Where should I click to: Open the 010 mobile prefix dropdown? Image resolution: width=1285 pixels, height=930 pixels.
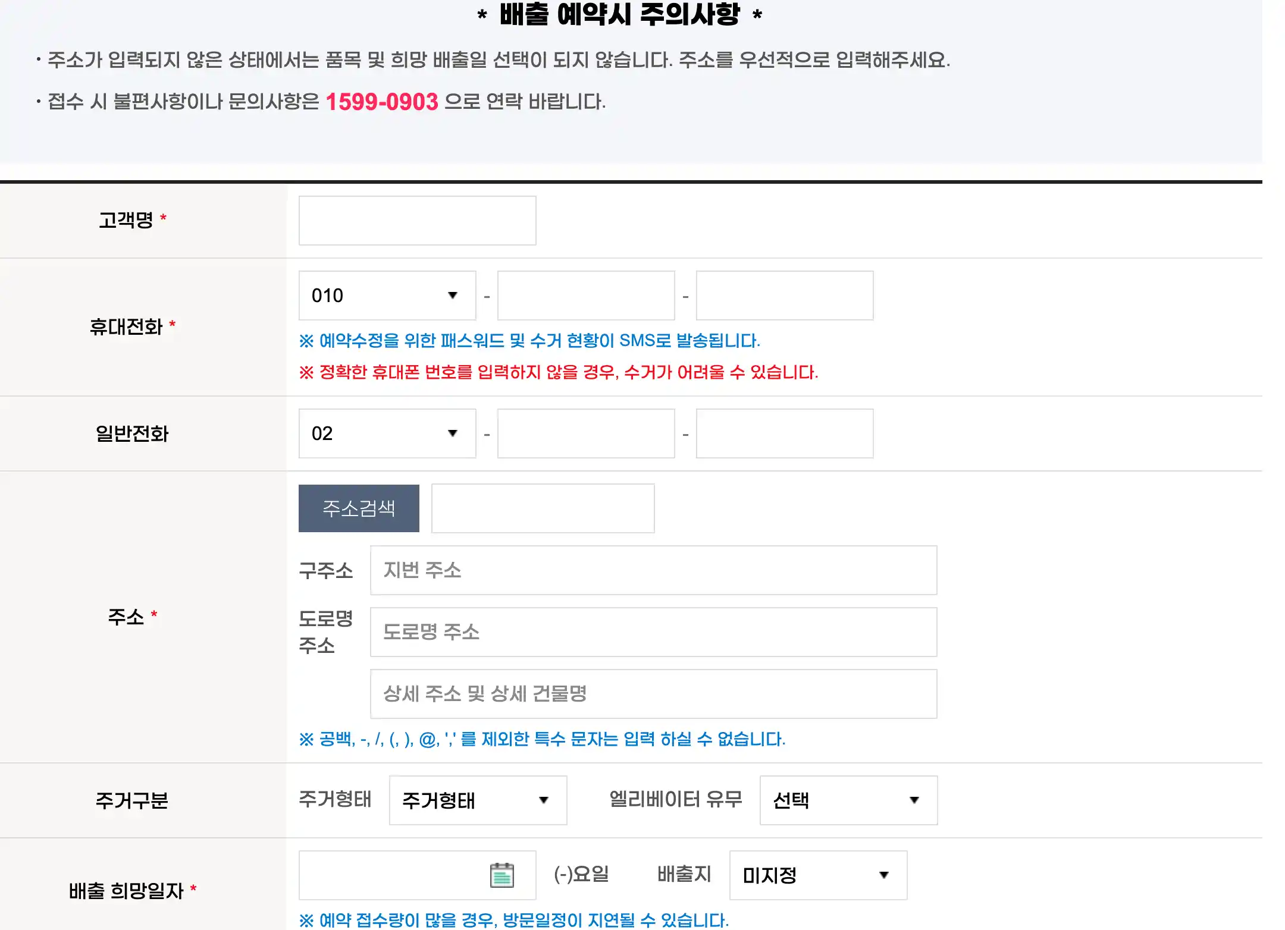387,296
